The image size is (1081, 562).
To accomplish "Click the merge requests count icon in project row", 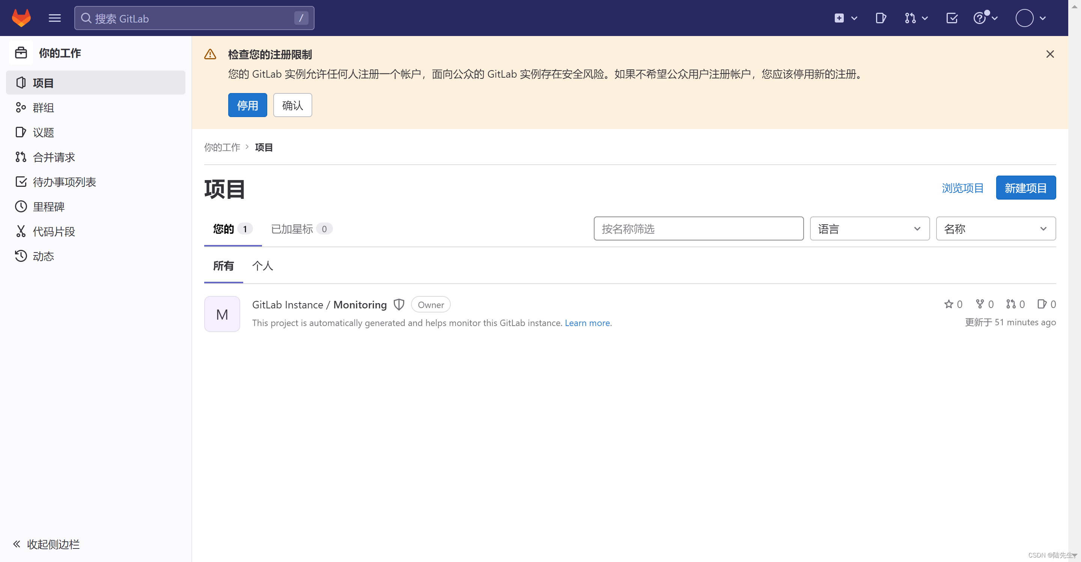I will [1010, 304].
